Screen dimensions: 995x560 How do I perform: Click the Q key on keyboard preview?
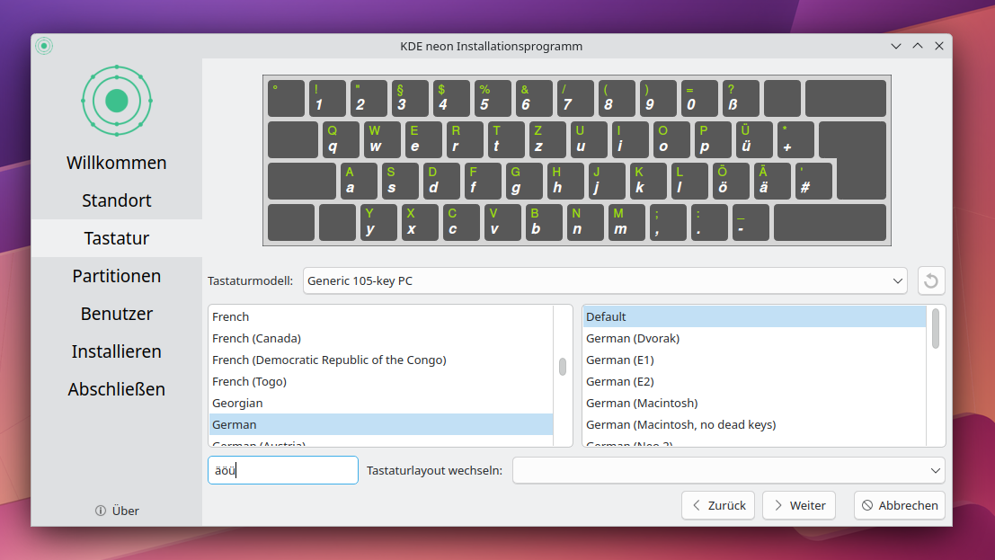pos(341,139)
